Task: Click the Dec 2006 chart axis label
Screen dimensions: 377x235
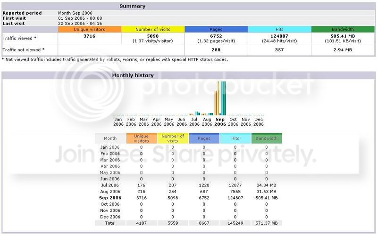Action: [x=259, y=122]
